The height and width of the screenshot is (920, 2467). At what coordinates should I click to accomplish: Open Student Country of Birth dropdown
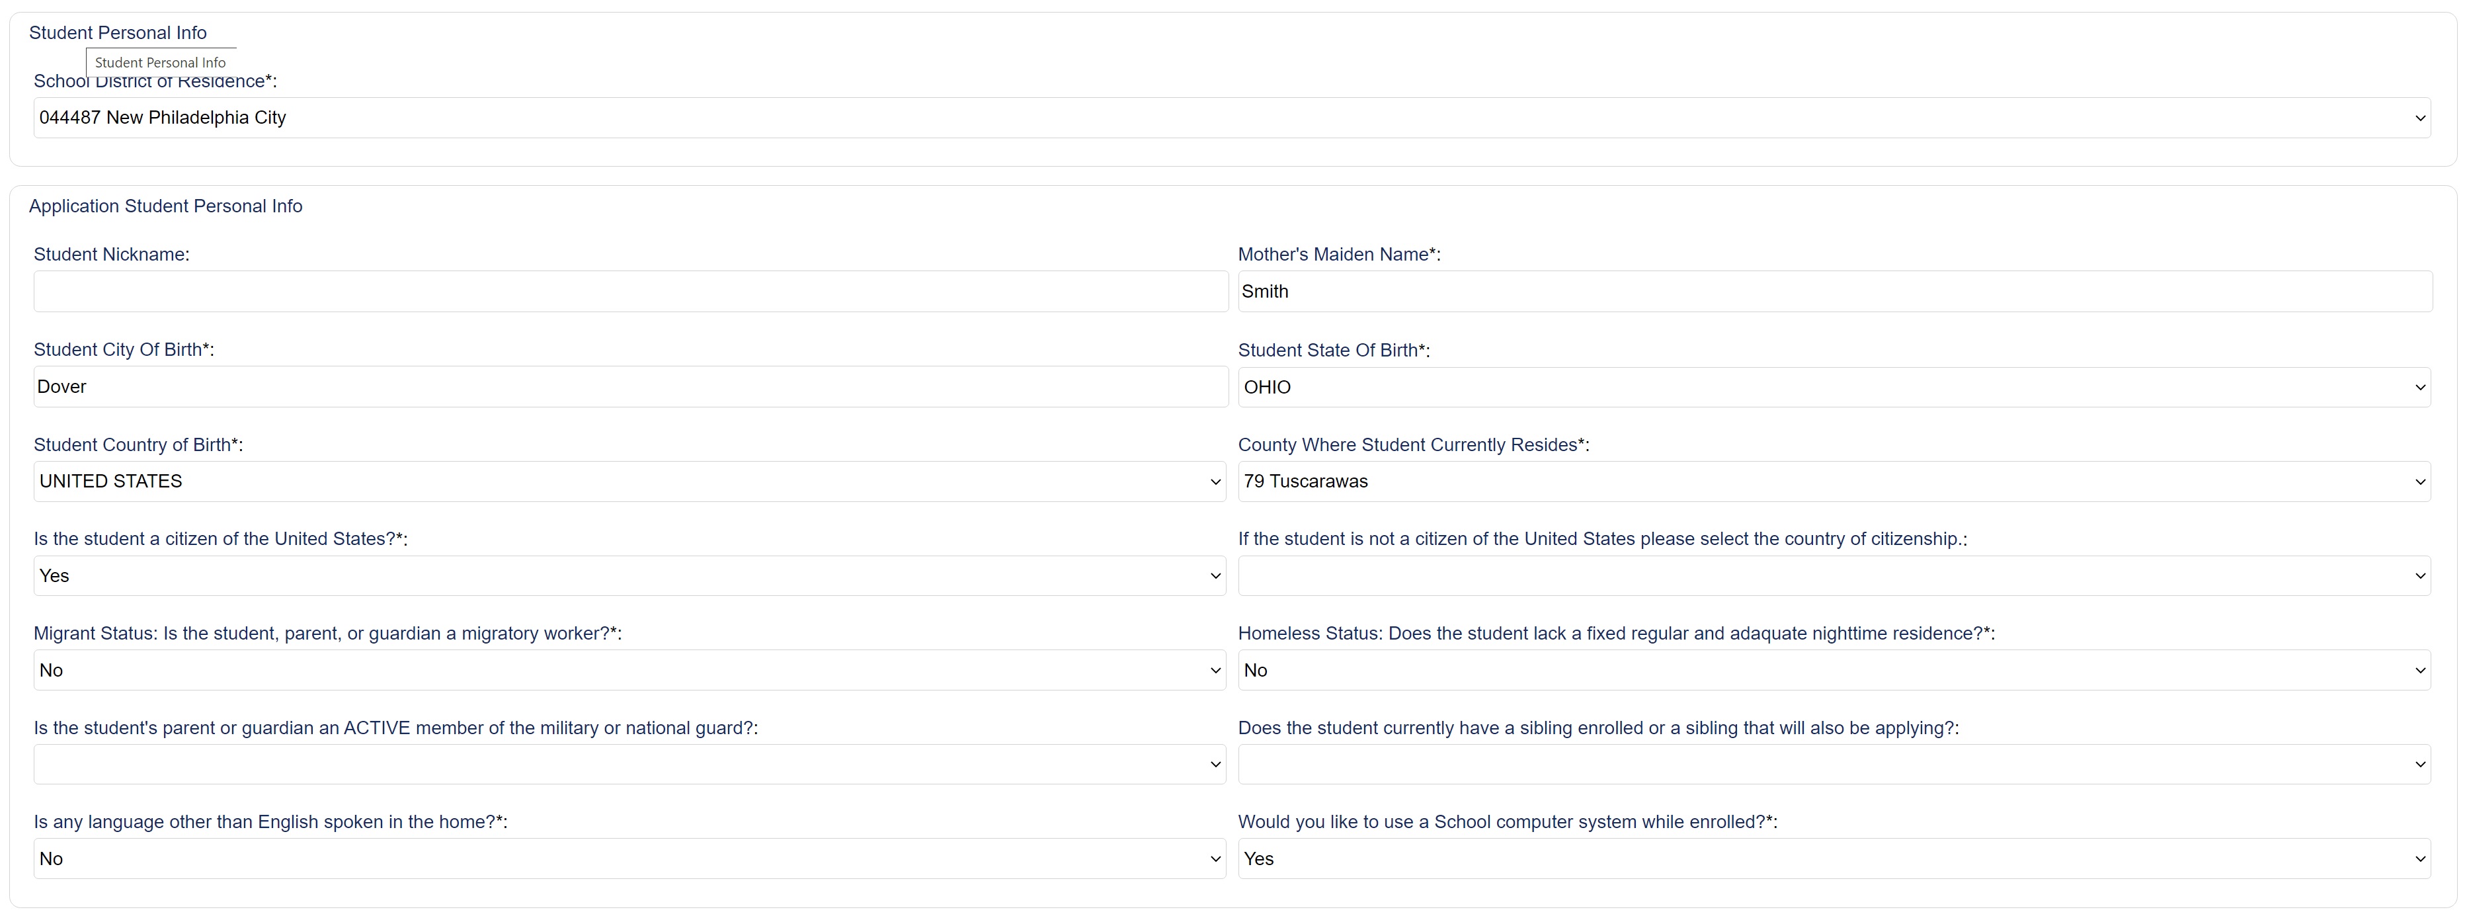629,481
